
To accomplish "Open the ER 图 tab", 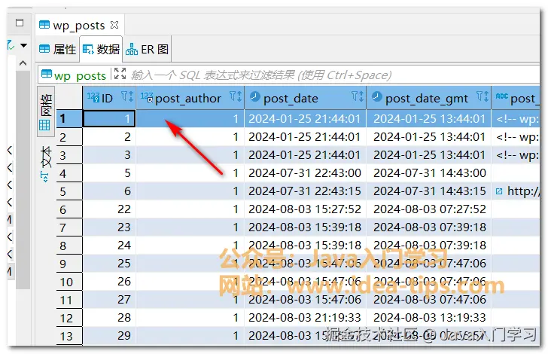I will coord(147,49).
